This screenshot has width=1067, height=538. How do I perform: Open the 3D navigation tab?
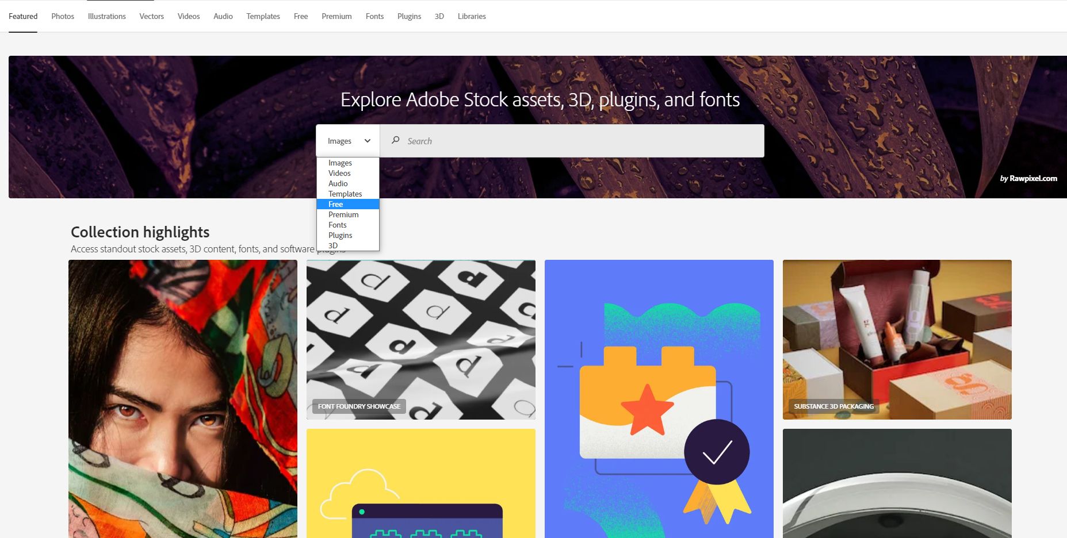(439, 16)
